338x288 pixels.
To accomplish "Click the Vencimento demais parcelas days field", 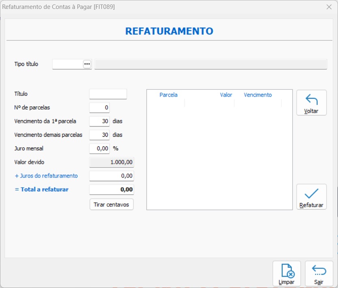I will (x=99, y=135).
